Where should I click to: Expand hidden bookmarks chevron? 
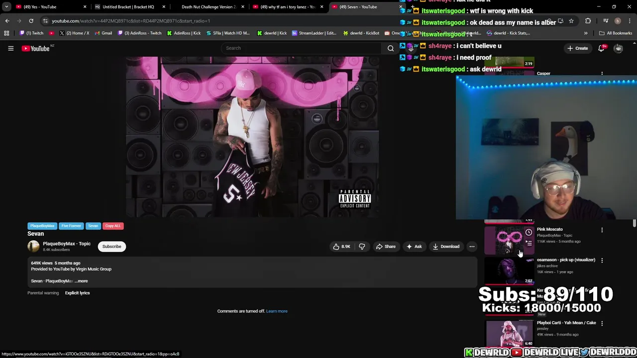pyautogui.click(x=585, y=33)
